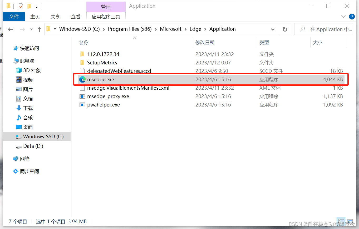Image resolution: width=359 pixels, height=229 pixels.
Task: Go up one folder level arrow
Action: 40,29
